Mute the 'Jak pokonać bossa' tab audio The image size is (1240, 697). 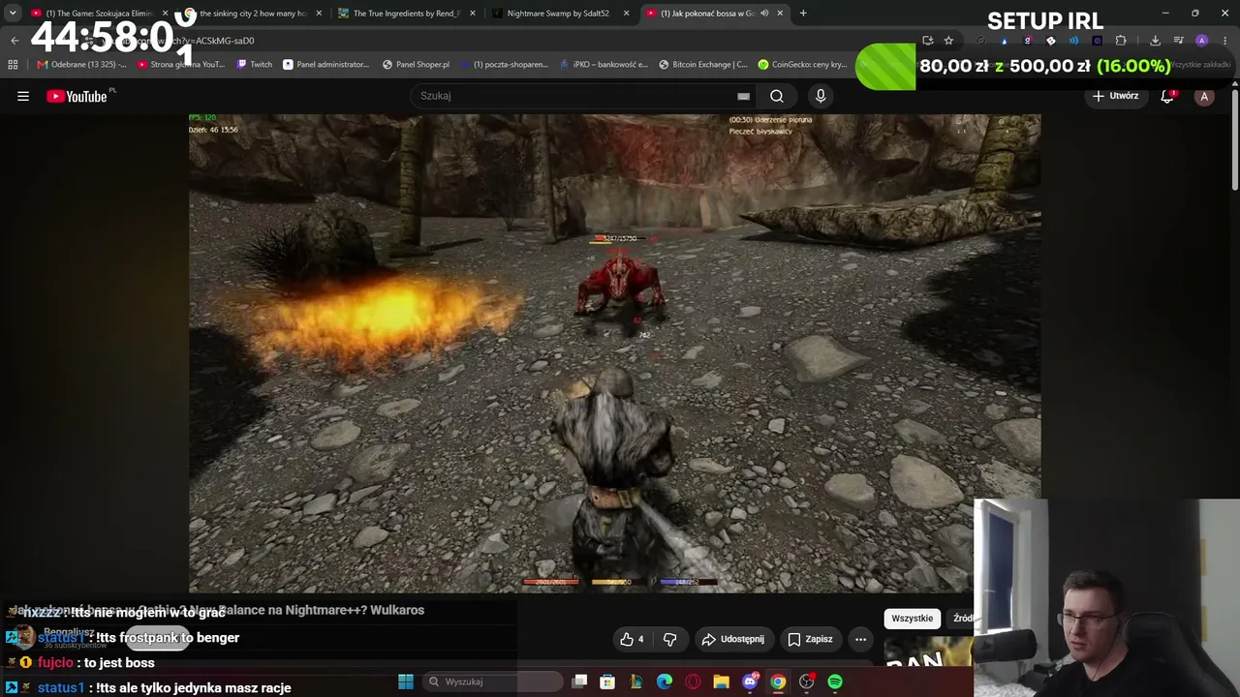pos(764,14)
